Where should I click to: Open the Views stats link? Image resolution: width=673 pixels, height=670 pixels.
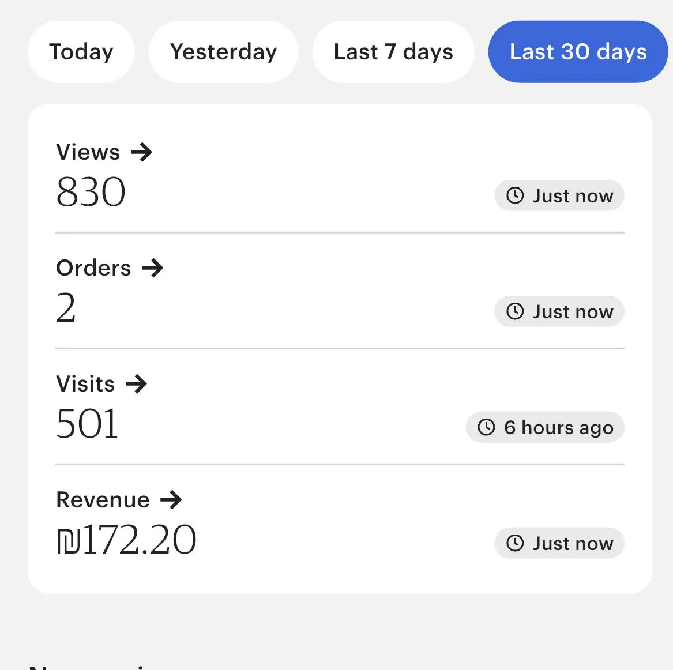88,153
